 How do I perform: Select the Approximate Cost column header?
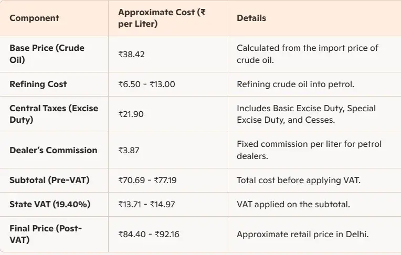point(162,18)
